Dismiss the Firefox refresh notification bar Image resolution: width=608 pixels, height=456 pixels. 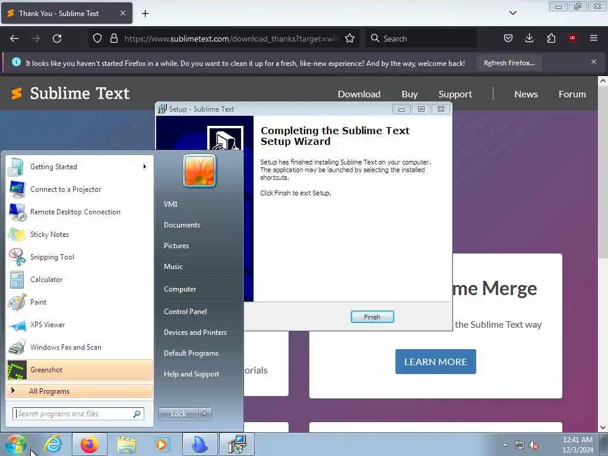(594, 62)
